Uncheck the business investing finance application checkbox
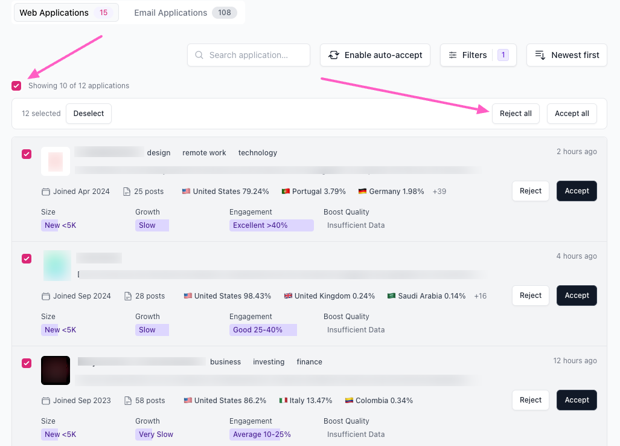 point(27,363)
